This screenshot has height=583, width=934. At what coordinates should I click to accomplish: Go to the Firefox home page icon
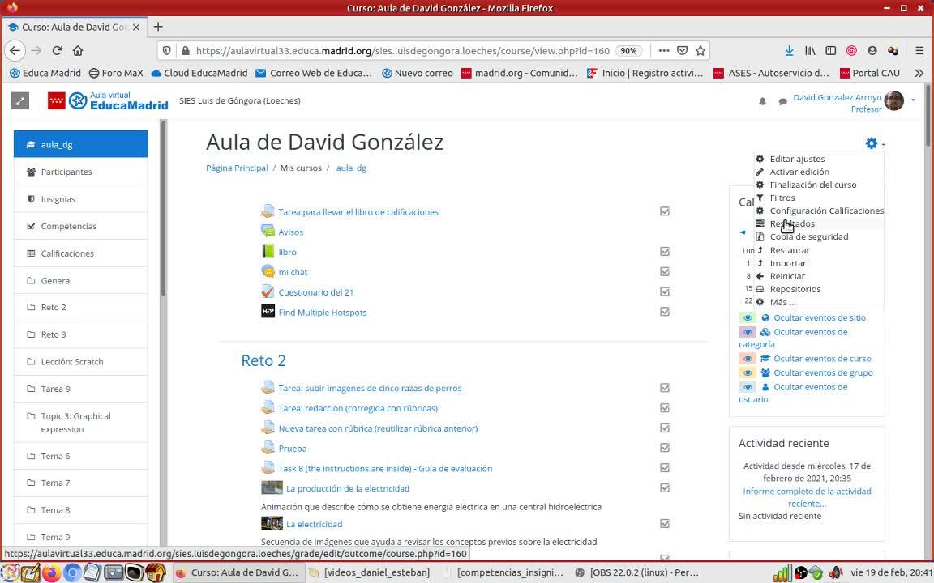pos(78,50)
